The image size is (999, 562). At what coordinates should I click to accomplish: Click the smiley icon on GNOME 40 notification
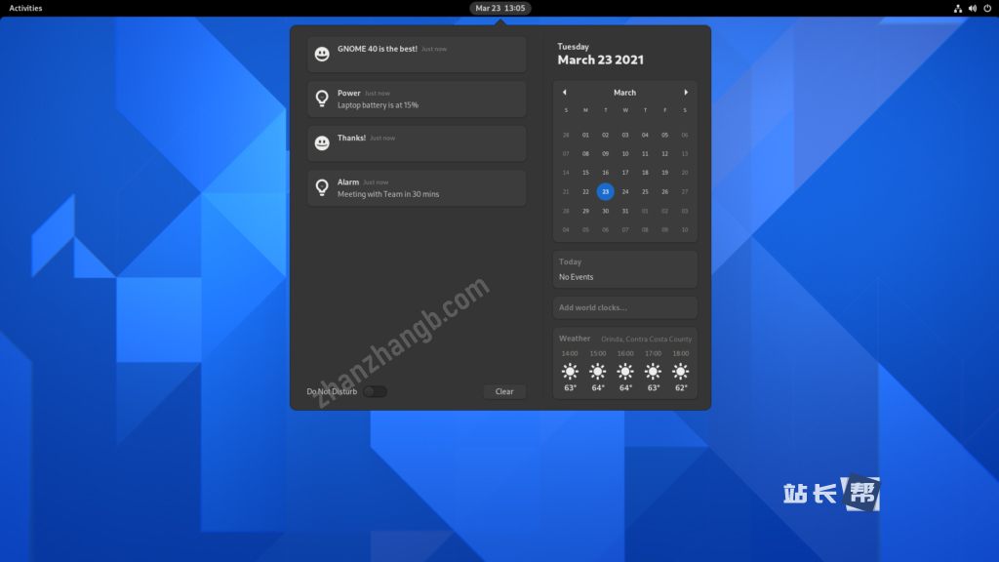tap(322, 55)
